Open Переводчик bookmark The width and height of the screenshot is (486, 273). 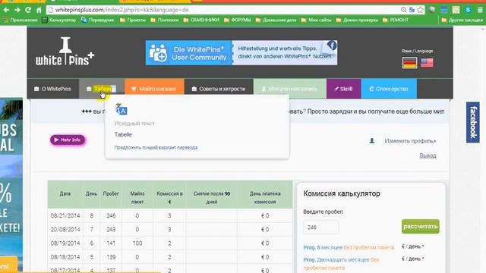97,20
